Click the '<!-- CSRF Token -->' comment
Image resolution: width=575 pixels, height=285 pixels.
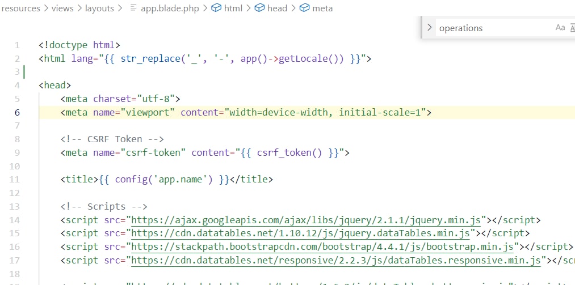point(112,139)
